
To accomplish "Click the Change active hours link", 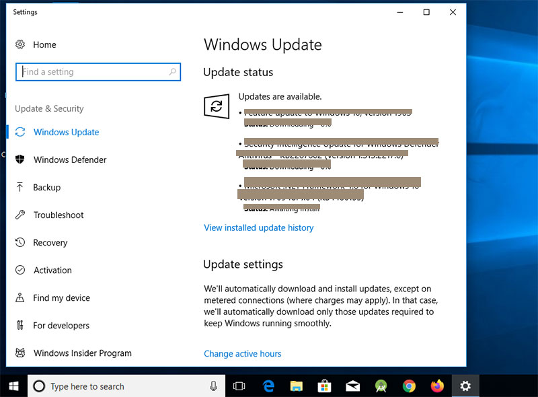I will 243,354.
